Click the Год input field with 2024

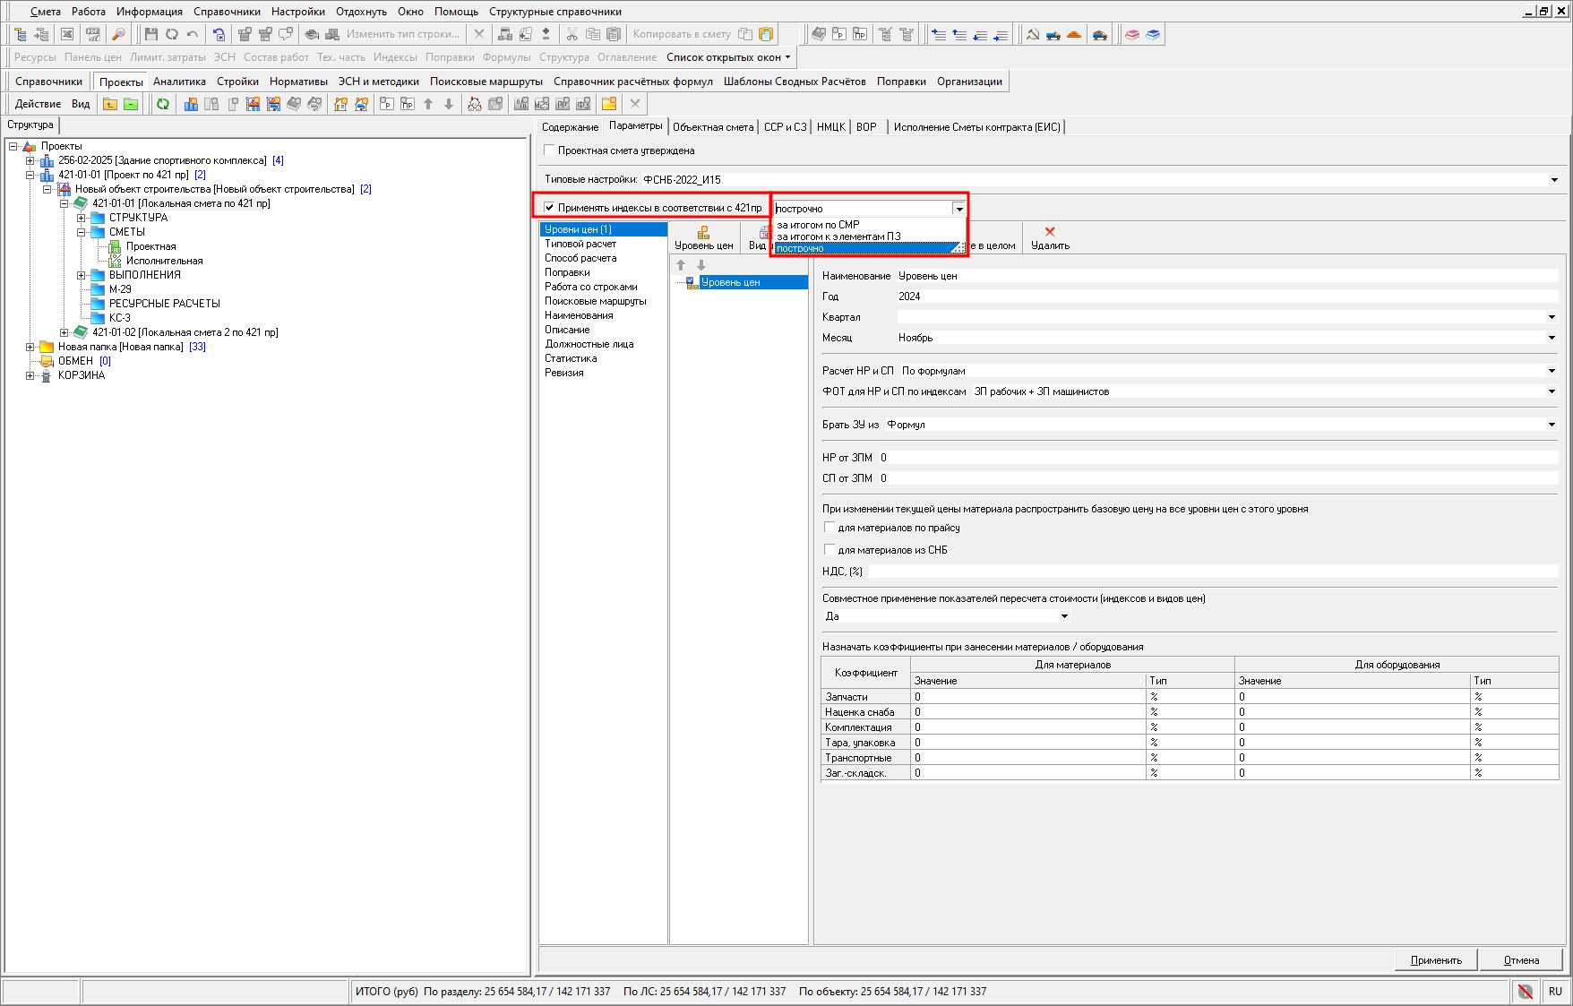point(1225,297)
